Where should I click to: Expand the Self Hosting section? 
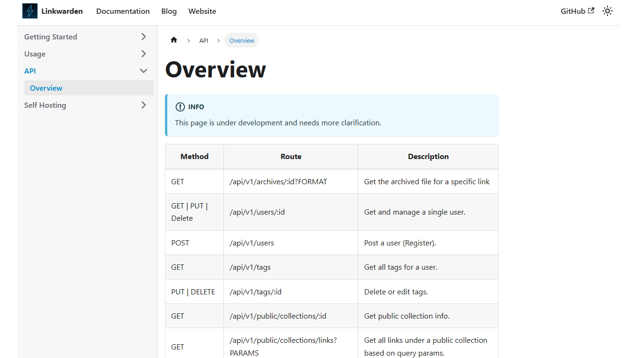coord(144,105)
